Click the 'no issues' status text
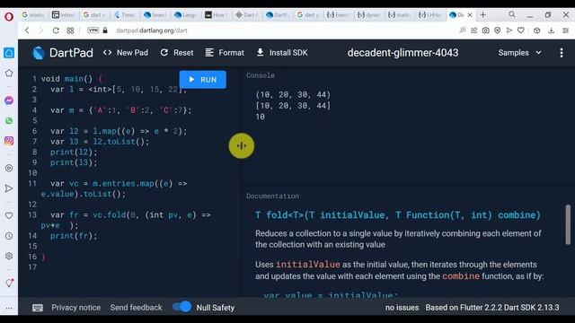 click(x=402, y=308)
